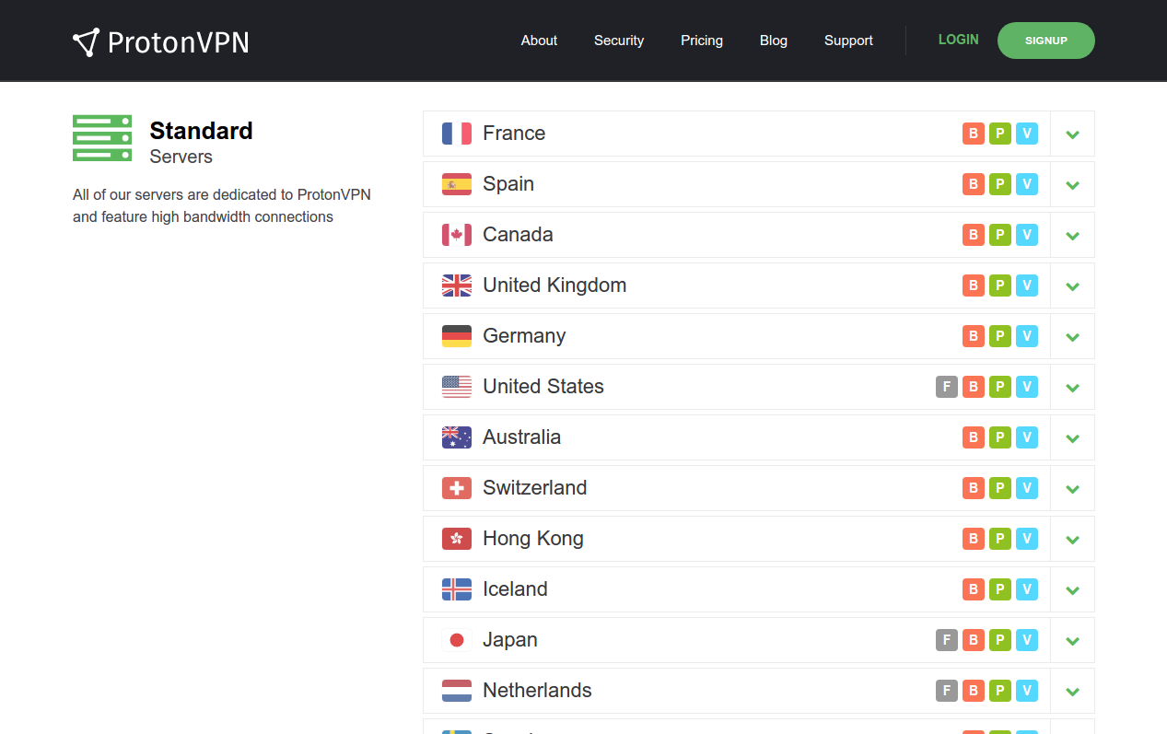The height and width of the screenshot is (734, 1167).
Task: Click the France flag icon
Action: (x=456, y=133)
